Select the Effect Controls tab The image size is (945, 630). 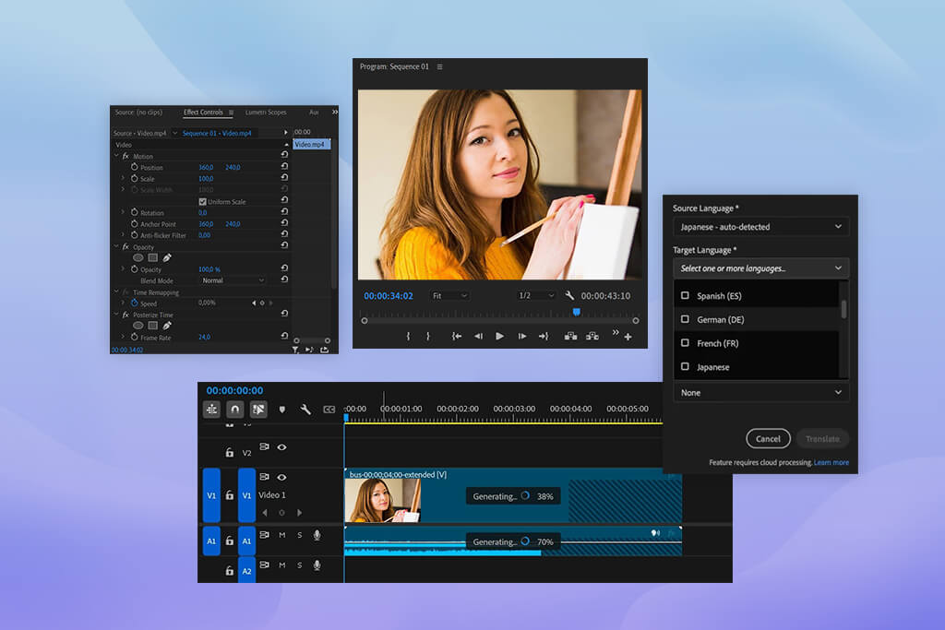(203, 113)
